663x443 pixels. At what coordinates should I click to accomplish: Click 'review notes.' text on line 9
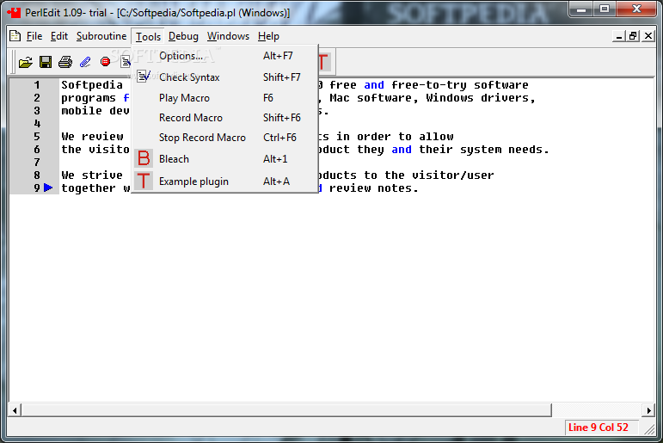[374, 188]
